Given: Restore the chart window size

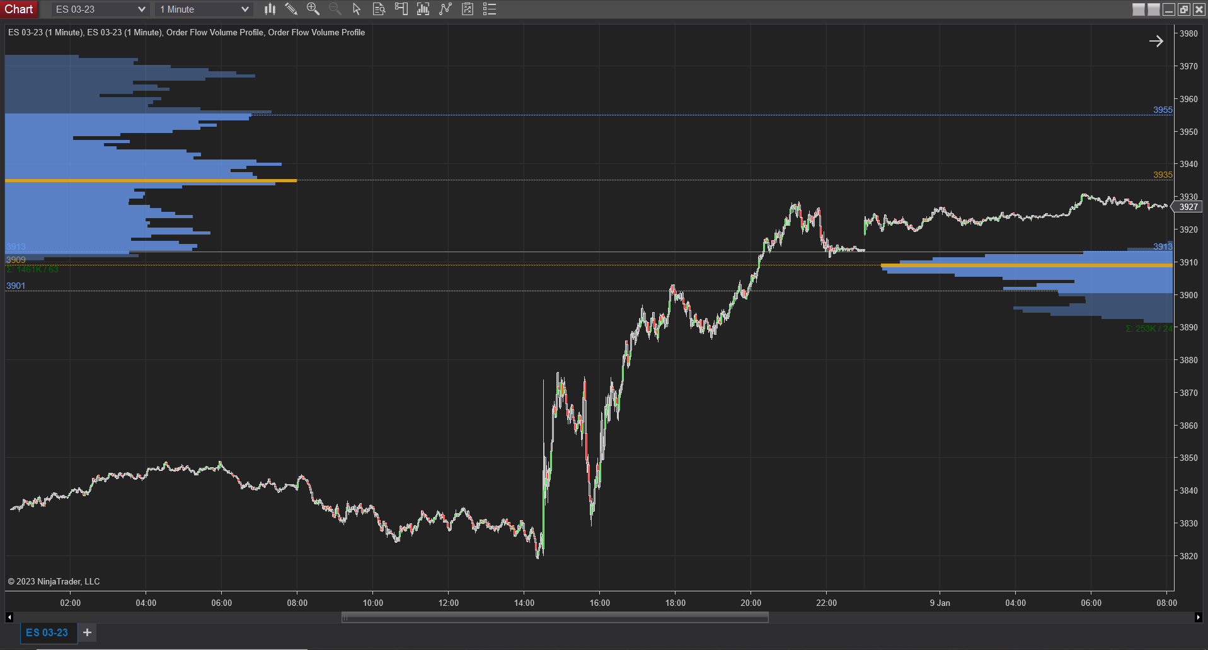Looking at the screenshot, I should tap(1184, 9).
